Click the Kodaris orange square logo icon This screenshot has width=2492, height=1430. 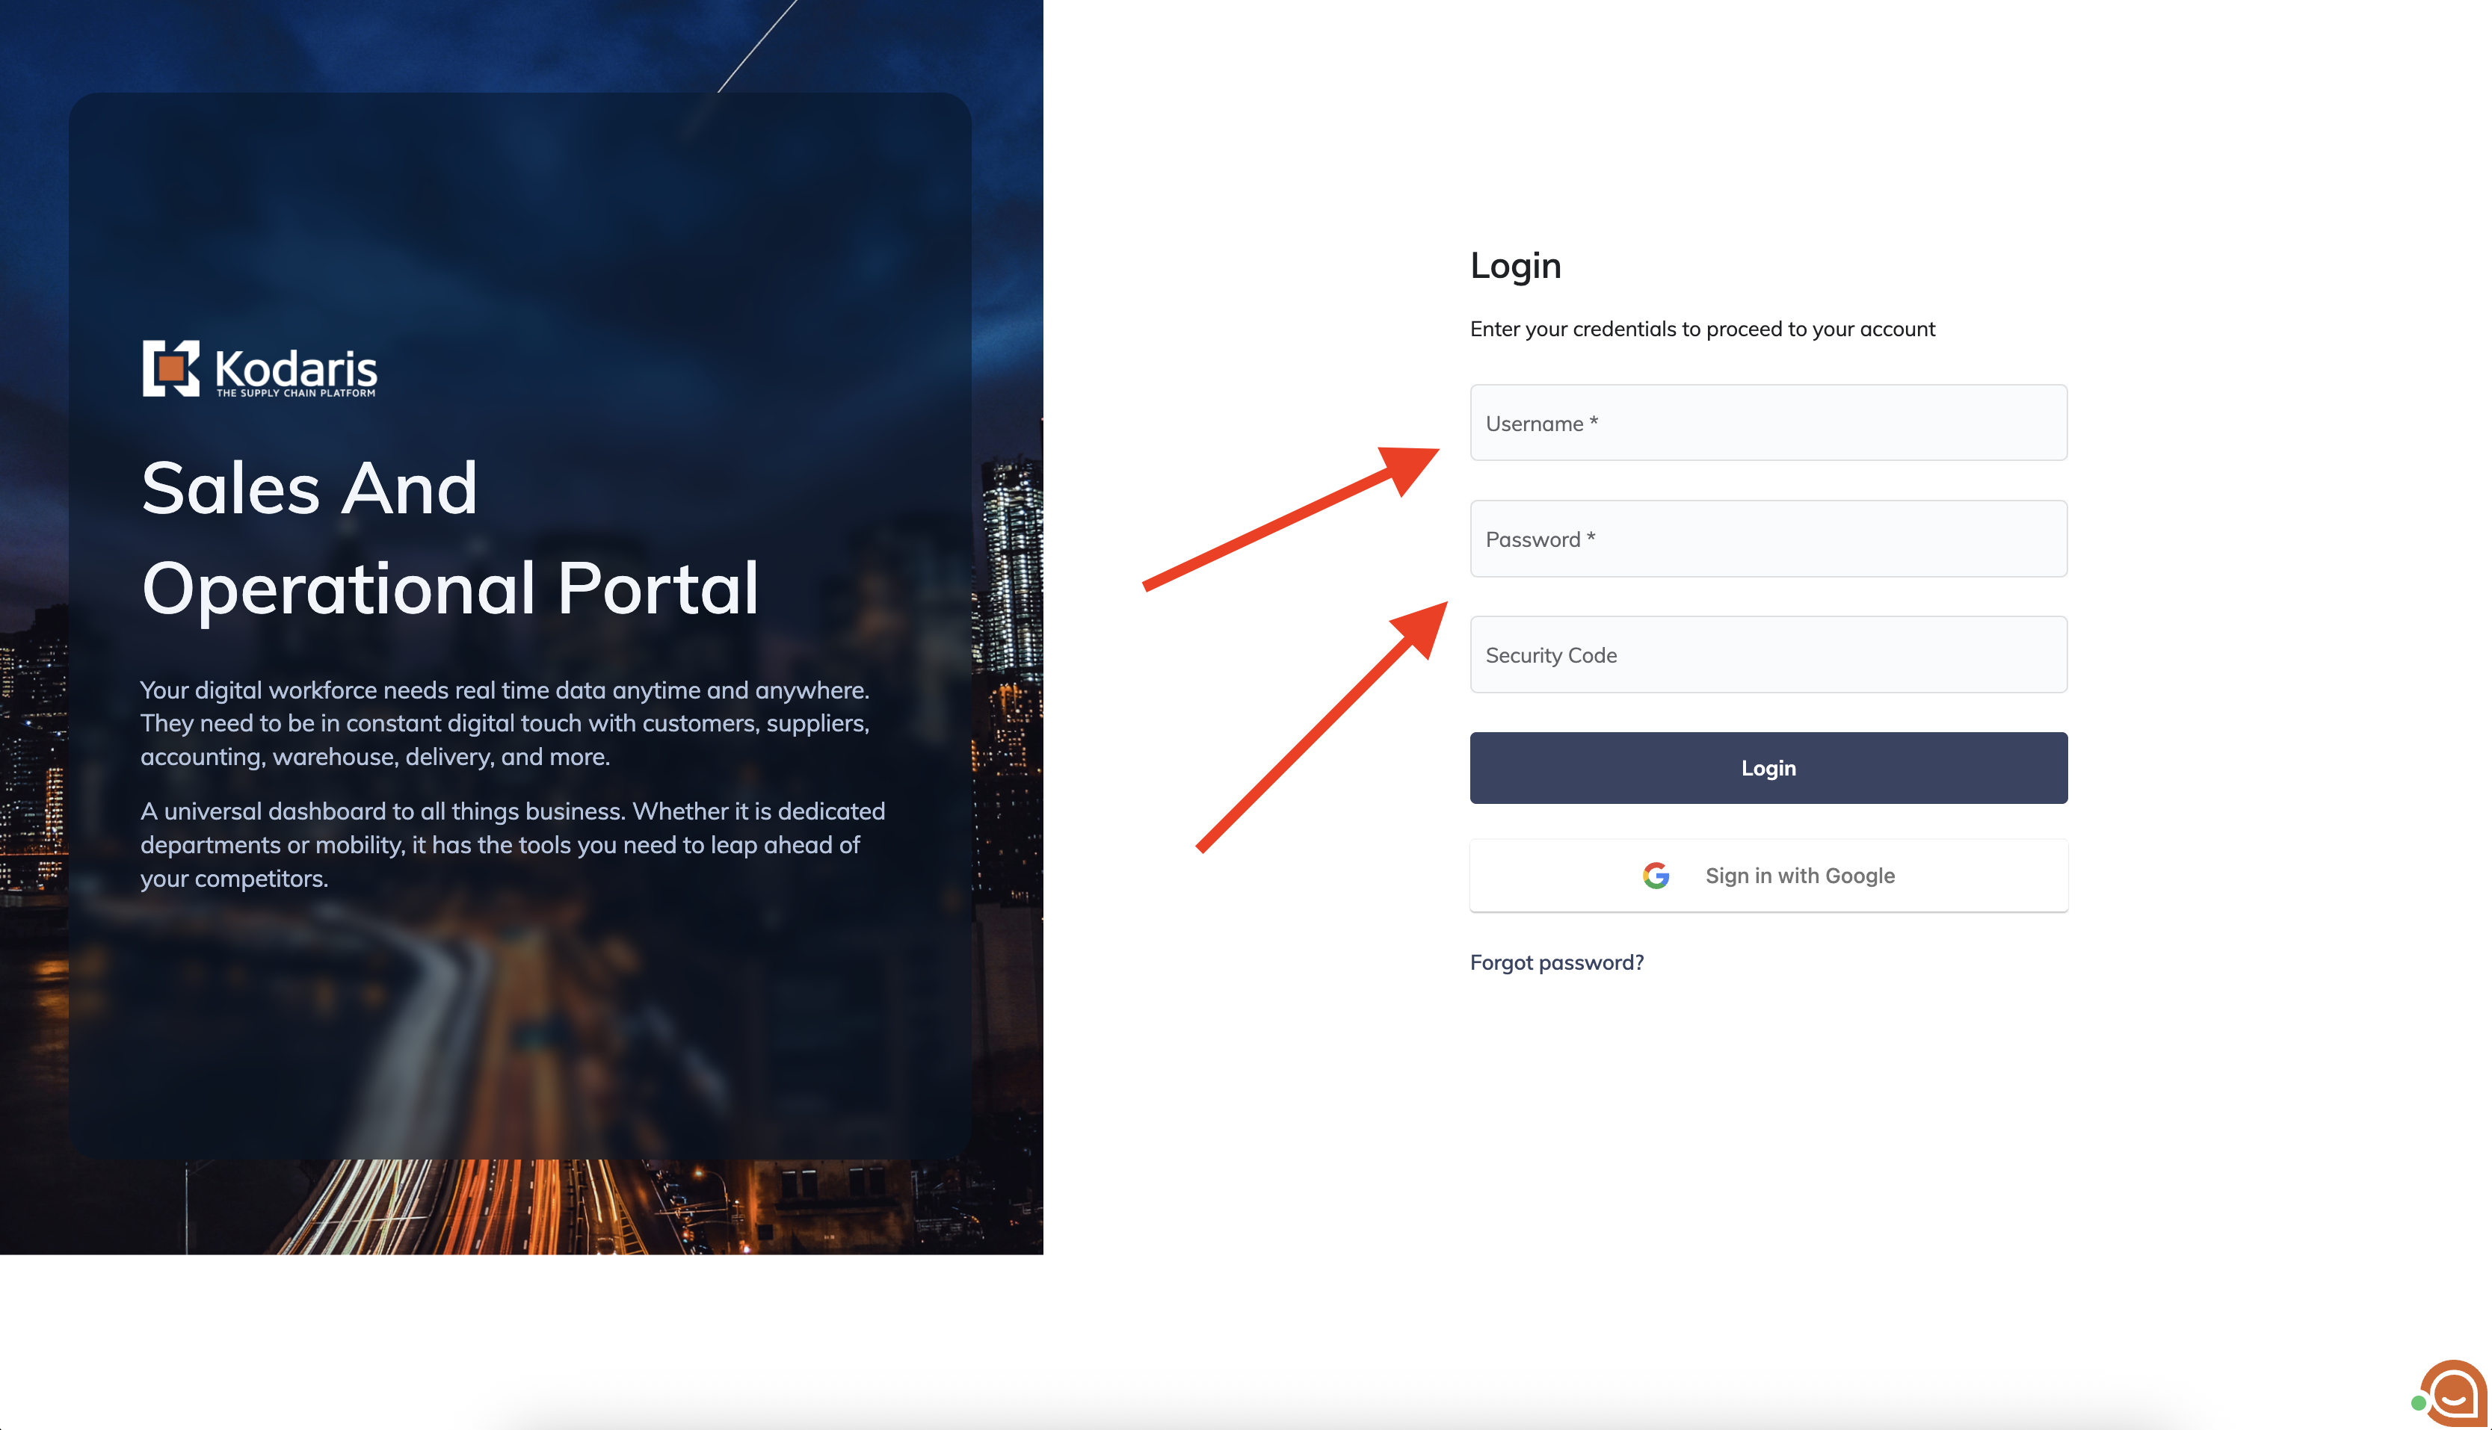(171, 368)
